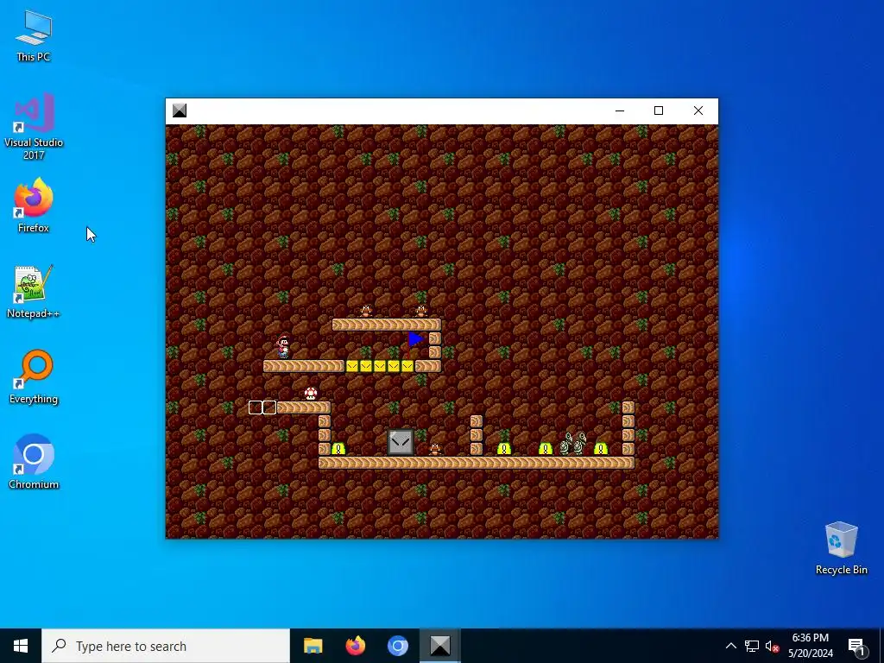Click the game window's title bar icon
The height and width of the screenshot is (663, 884).
click(180, 110)
